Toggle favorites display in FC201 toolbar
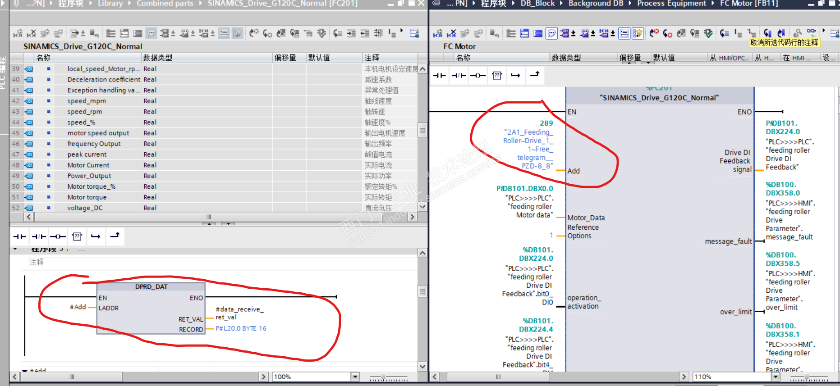The width and height of the screenshot is (840, 386). click(237, 33)
